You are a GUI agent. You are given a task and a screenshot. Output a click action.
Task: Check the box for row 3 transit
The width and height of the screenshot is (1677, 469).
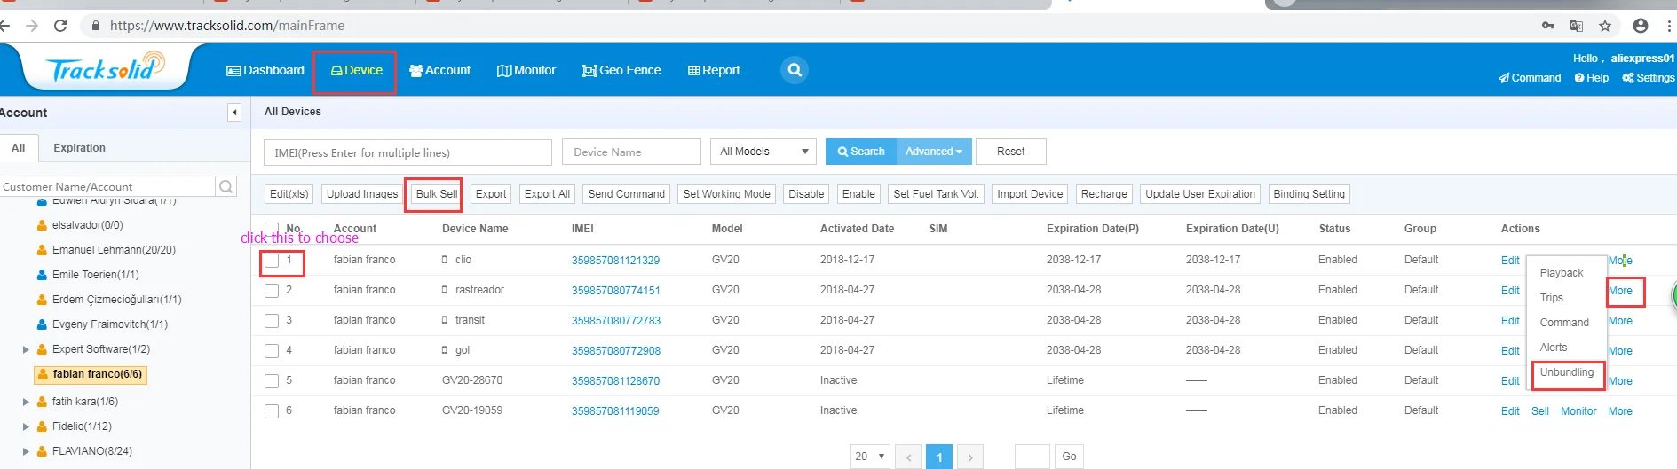pyautogui.click(x=272, y=321)
